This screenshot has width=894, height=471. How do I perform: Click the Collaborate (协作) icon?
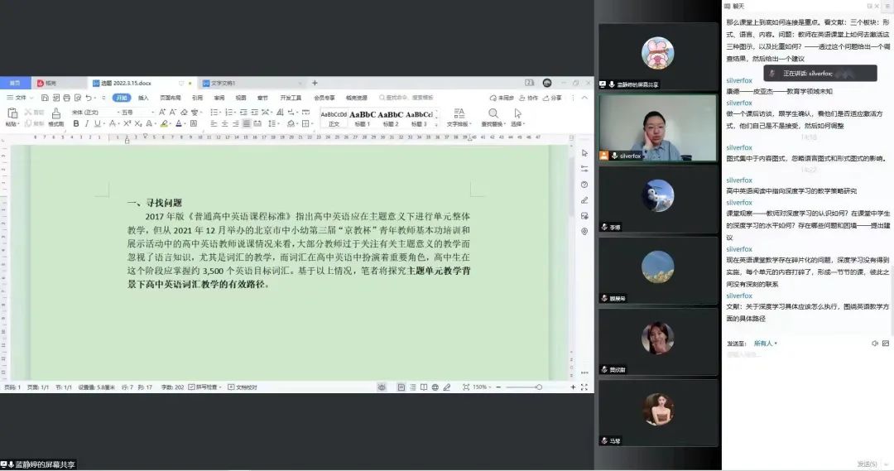528,98
